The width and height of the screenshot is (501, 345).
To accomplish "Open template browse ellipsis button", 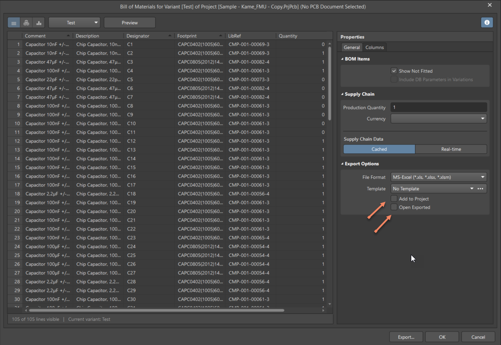I will pyautogui.click(x=480, y=189).
